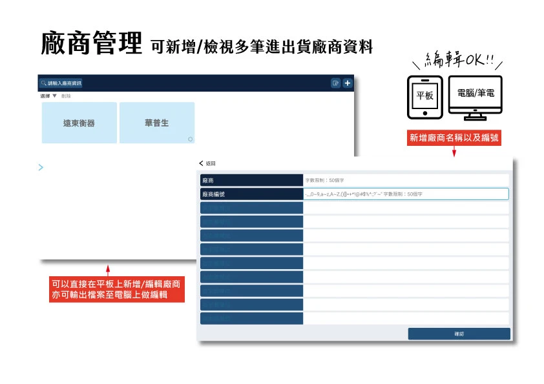Click the magnifier icon in the search bar
Screen dimensions: 544x384
click(44, 83)
